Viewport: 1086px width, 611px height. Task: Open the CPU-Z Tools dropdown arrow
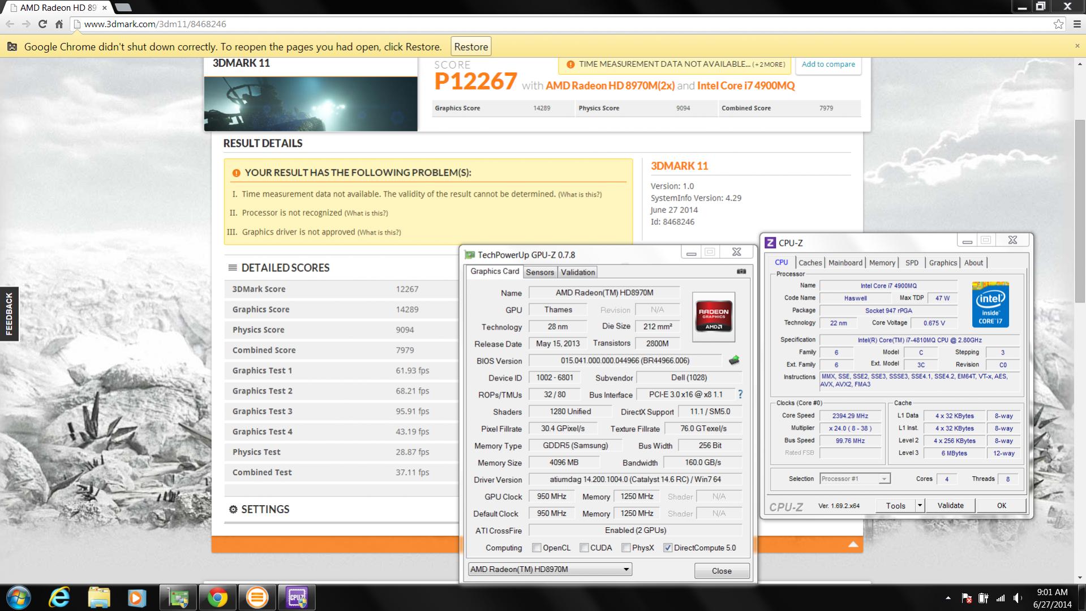tap(920, 505)
